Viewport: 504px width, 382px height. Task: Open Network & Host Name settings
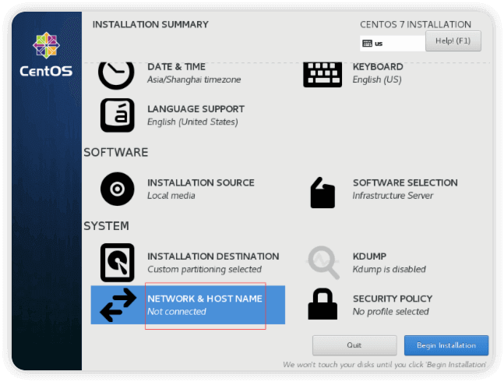(188, 305)
